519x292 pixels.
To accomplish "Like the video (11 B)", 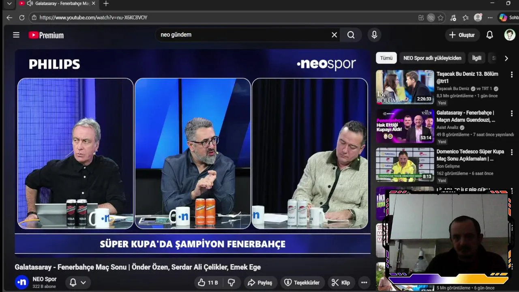I will [208, 283].
